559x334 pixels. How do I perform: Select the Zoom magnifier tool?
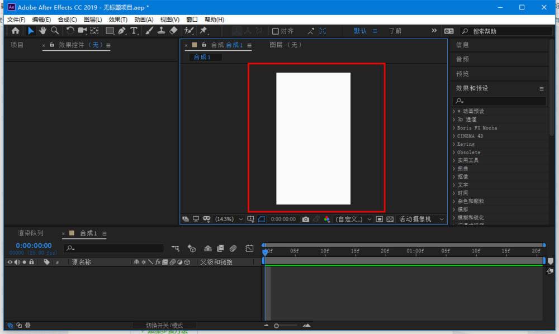(55, 31)
